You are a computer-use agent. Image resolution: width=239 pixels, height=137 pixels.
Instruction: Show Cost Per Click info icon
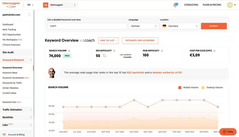[214, 51]
